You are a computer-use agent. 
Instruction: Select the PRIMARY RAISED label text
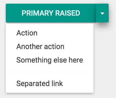pos(51,13)
